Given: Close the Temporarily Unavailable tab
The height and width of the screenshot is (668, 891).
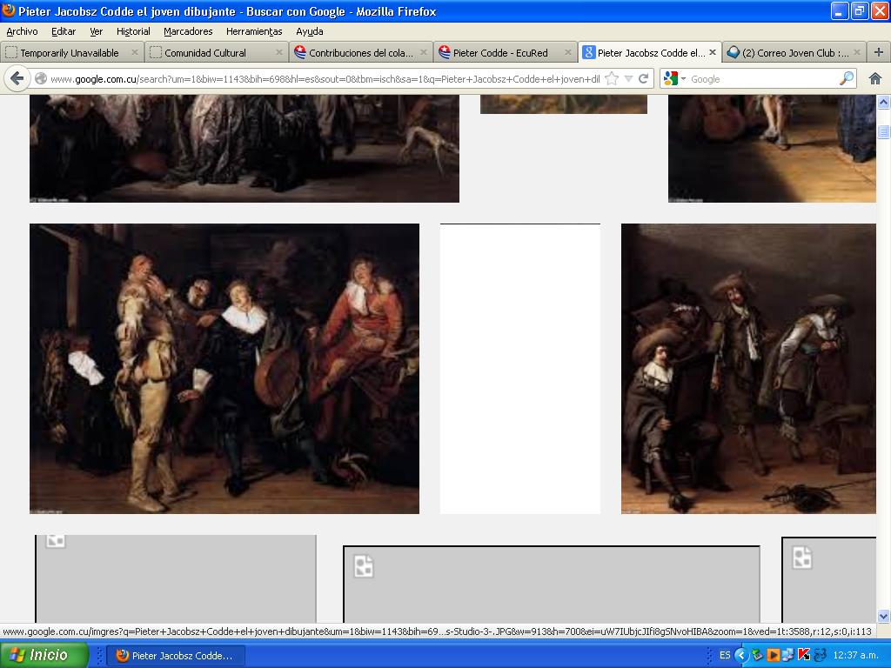Looking at the screenshot, I should coord(135,52).
